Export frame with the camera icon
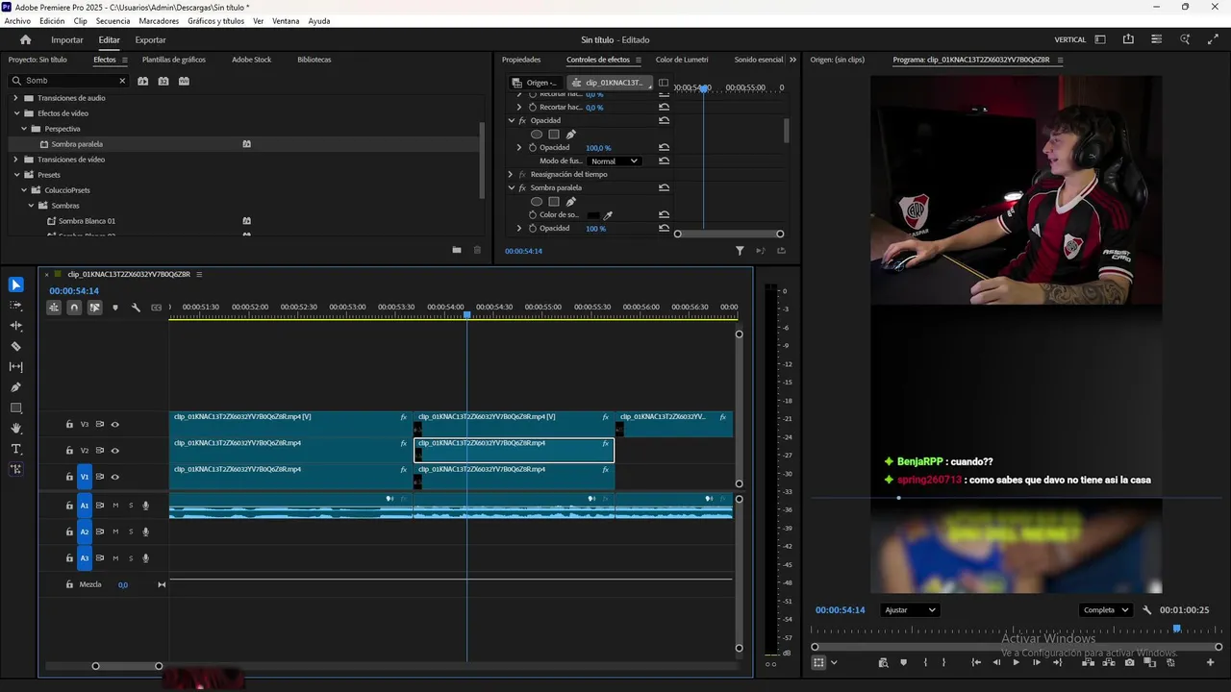 (x=1129, y=662)
